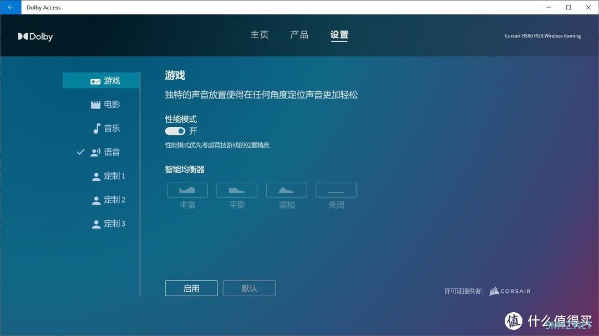Click the 关闭 label under equalizer
This screenshot has height=336, width=599.
point(336,205)
